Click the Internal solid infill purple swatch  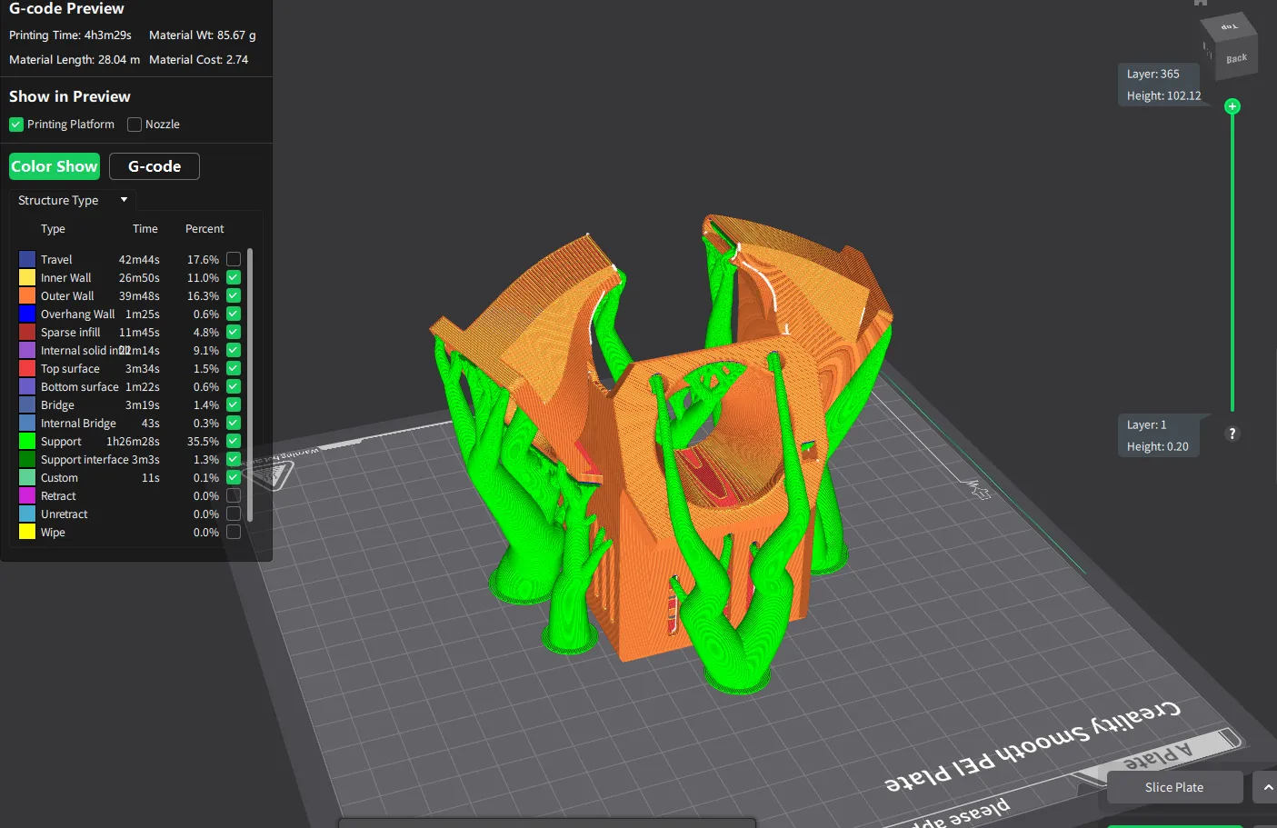(27, 350)
